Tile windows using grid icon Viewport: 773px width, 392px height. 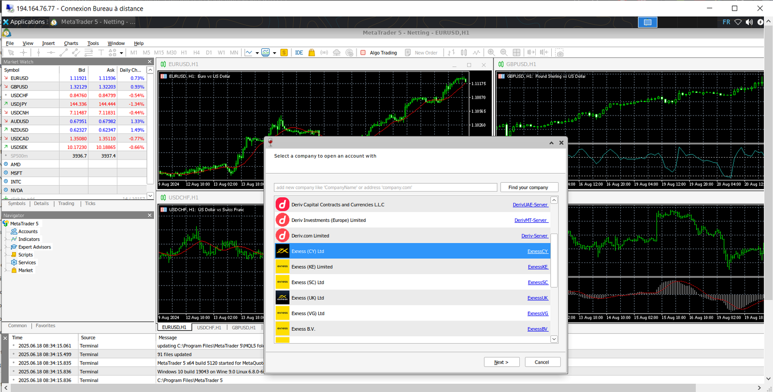coord(516,53)
